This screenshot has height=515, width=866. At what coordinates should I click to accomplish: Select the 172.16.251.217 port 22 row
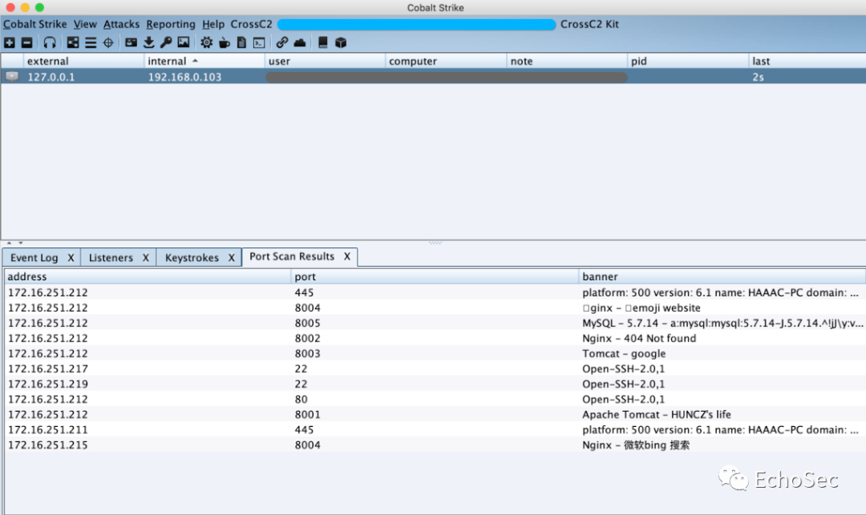pos(435,369)
